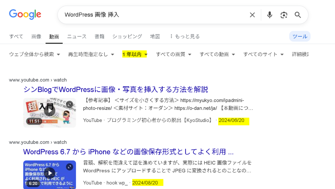335x189 pixels.
Task: Play the シンBlog video thumbnail
Action: coord(50,113)
